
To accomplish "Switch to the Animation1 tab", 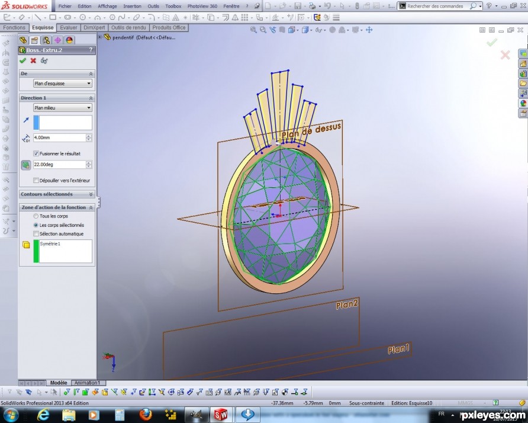I will 87,383.
